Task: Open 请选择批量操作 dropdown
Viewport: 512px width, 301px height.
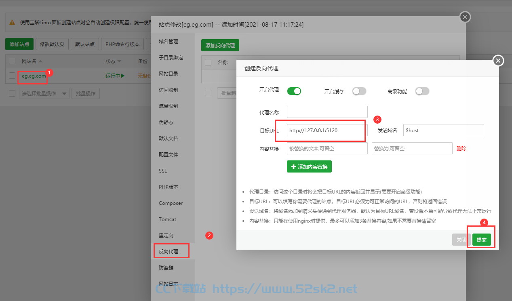Action: pyautogui.click(x=44, y=93)
